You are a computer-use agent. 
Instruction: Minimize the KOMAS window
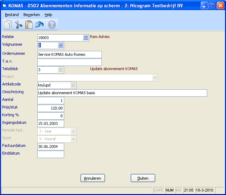pos(204,6)
